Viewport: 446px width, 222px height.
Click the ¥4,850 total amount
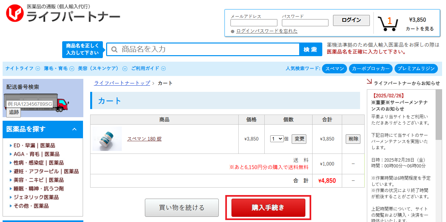point(327,181)
